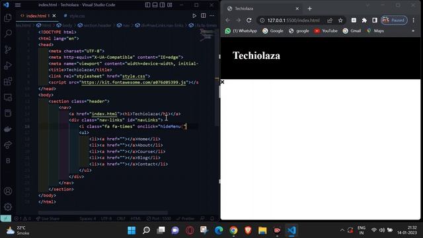This screenshot has height=238, width=423.
Task: Toggle secondary side bar layout button
Action: coord(162,5)
